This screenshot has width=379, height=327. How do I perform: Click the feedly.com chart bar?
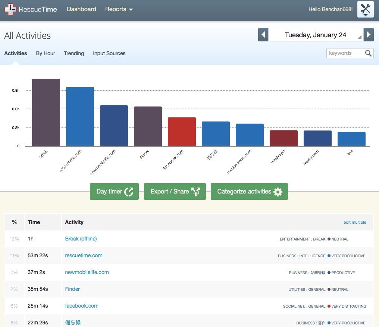(317, 138)
